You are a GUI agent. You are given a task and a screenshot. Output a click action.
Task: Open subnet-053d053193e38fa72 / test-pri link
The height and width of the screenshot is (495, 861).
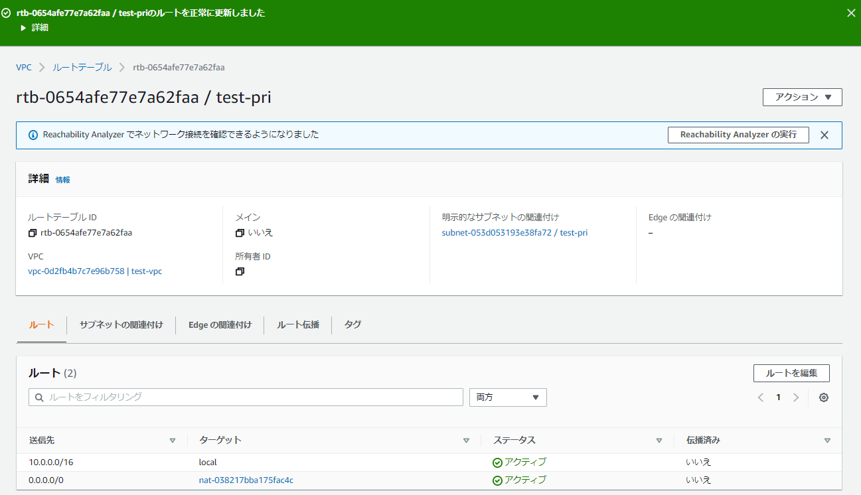(514, 233)
